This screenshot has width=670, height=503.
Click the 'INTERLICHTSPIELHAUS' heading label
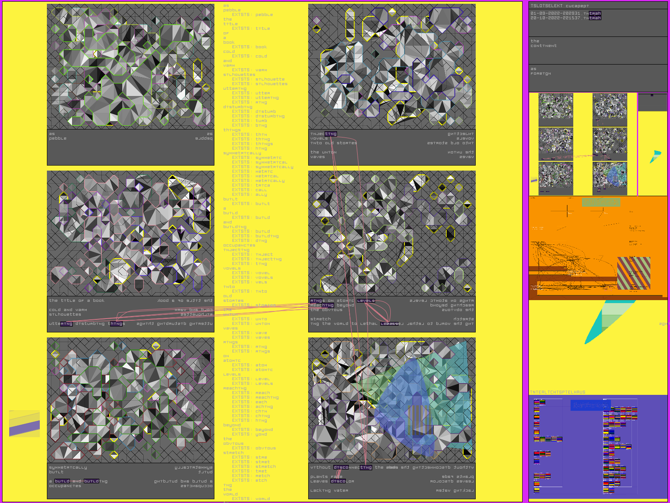coord(558,392)
